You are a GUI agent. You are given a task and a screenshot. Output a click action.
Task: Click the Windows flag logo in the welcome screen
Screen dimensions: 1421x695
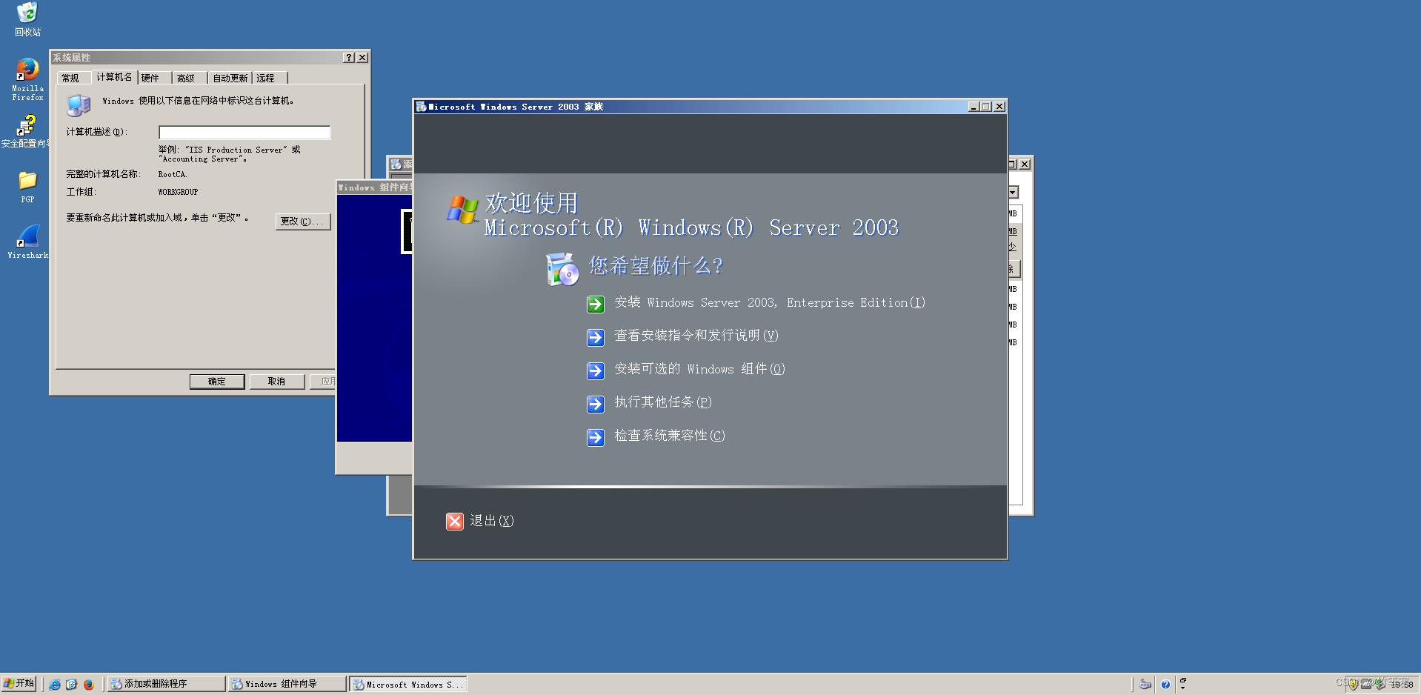462,210
